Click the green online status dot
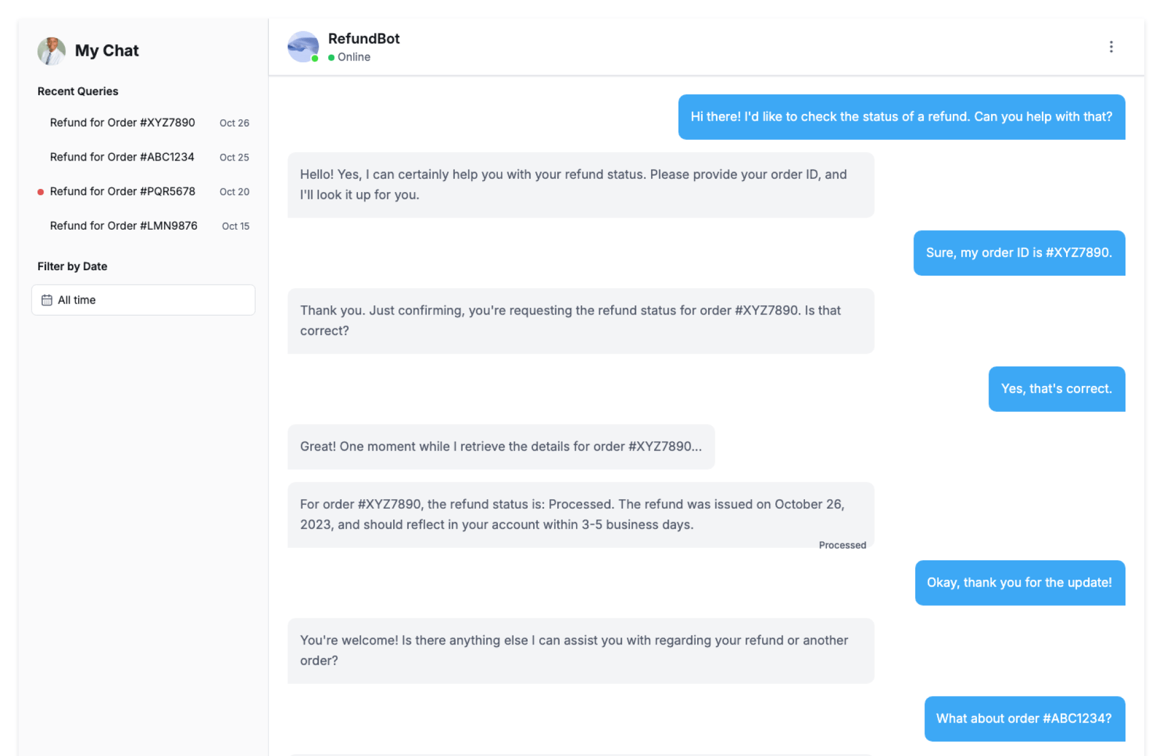Viewport: 1163px width, 756px height. click(x=331, y=58)
